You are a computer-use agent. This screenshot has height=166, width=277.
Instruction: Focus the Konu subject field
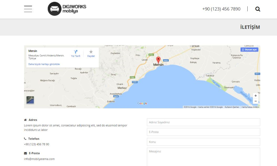[x=203, y=142]
